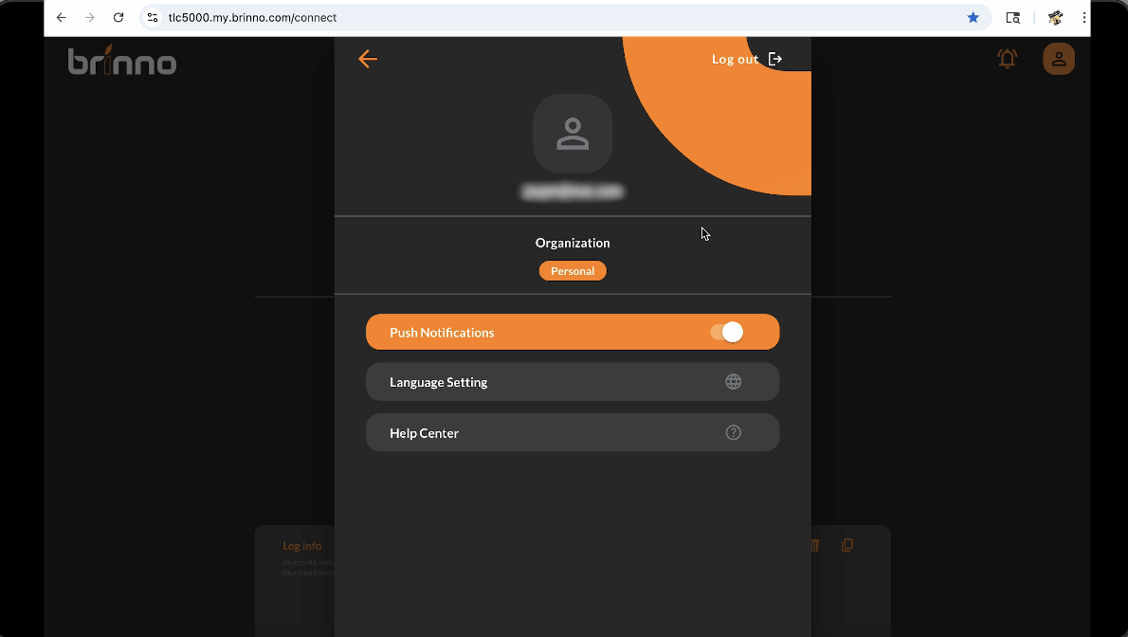The width and height of the screenshot is (1128, 637).
Task: Click the Chrome profile avatar in toolbar
Action: point(1055,17)
